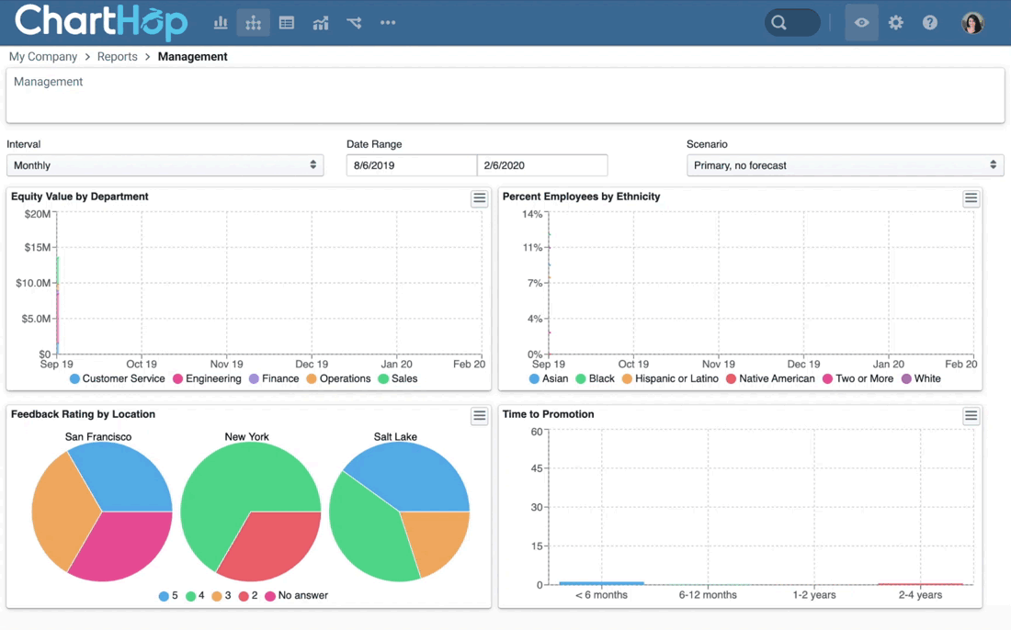Toggle the eye visibility icon in the header

861,22
